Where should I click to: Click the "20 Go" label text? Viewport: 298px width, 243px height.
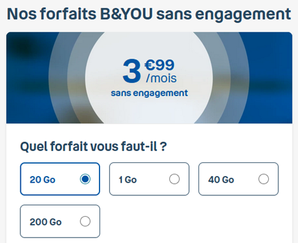click(42, 180)
